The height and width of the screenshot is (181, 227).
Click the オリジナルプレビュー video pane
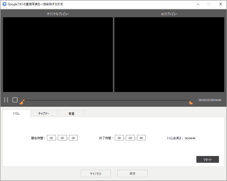pos(58,54)
